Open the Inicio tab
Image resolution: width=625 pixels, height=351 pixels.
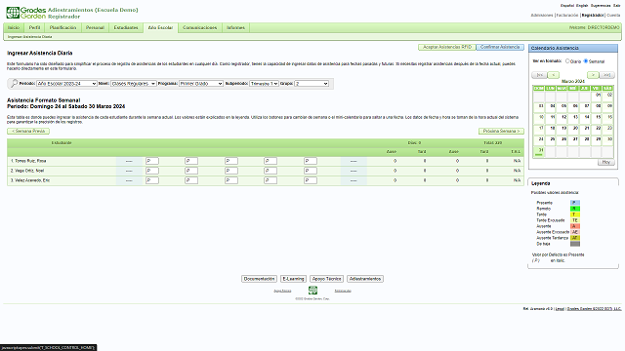tap(14, 28)
